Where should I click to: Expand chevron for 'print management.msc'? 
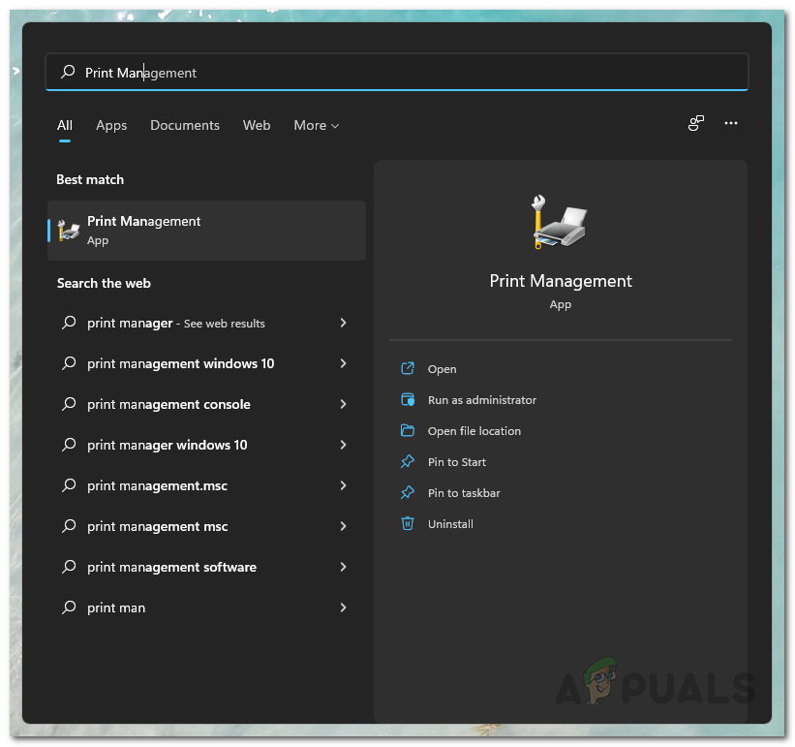point(343,485)
